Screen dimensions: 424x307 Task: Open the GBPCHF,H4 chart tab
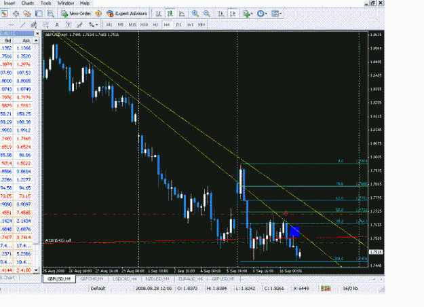point(92,279)
